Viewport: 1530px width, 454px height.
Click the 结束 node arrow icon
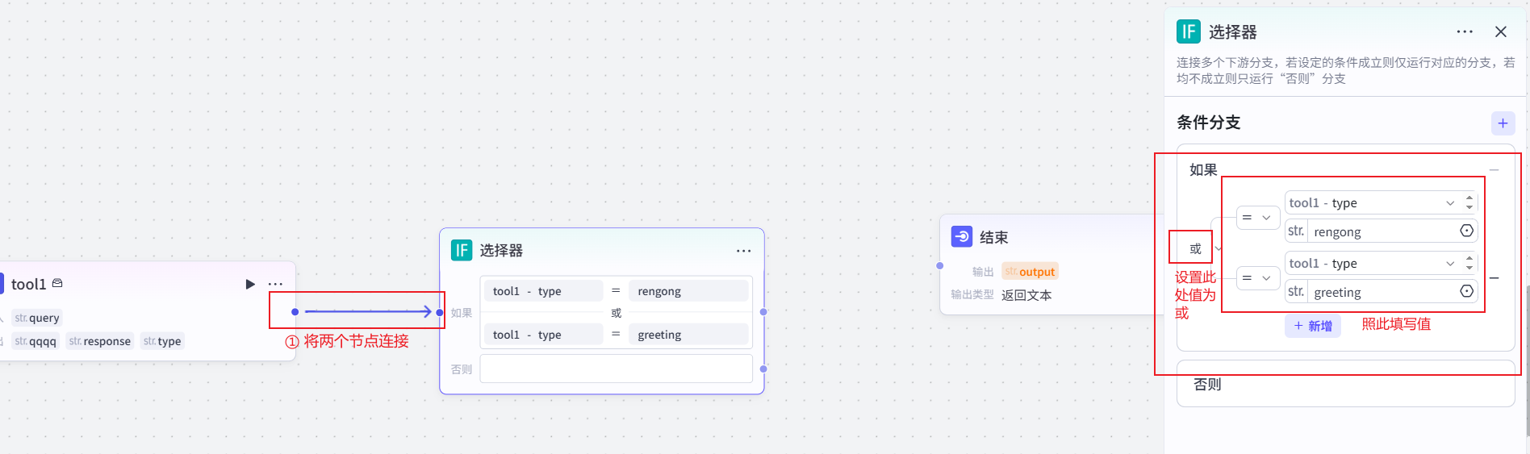[x=962, y=236]
